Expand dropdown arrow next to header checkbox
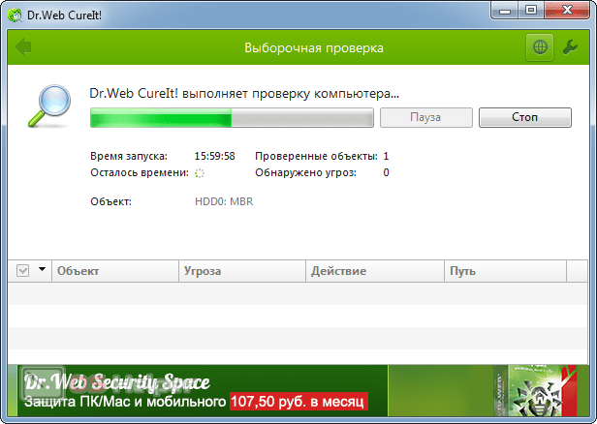This screenshot has height=424, width=597. pyautogui.click(x=42, y=269)
